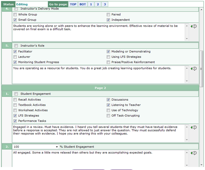Go to page 1

click(91, 4)
